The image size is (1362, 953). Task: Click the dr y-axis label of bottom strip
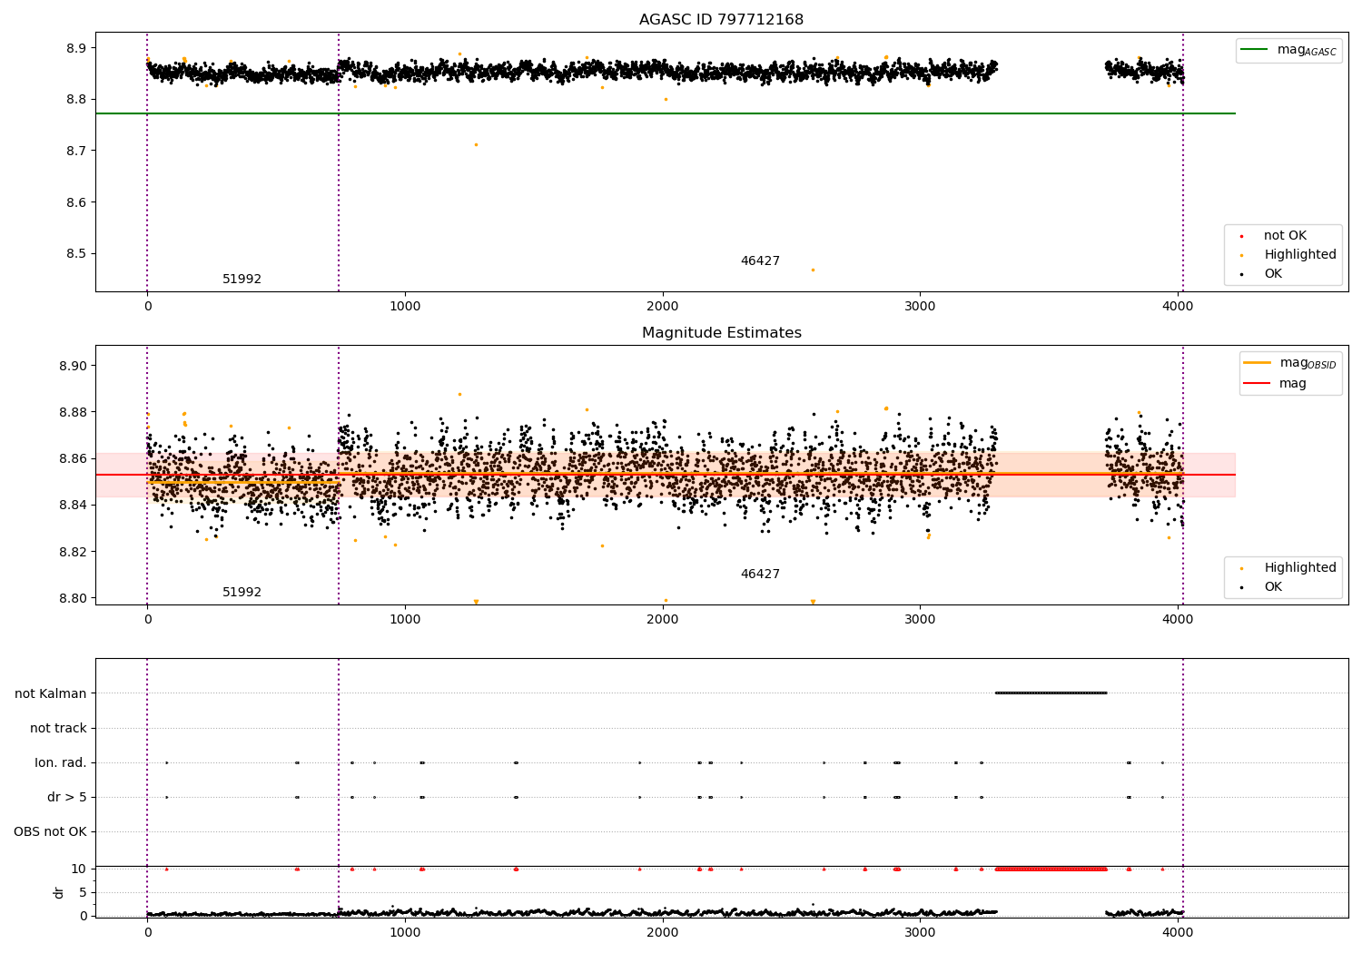pyautogui.click(x=59, y=892)
